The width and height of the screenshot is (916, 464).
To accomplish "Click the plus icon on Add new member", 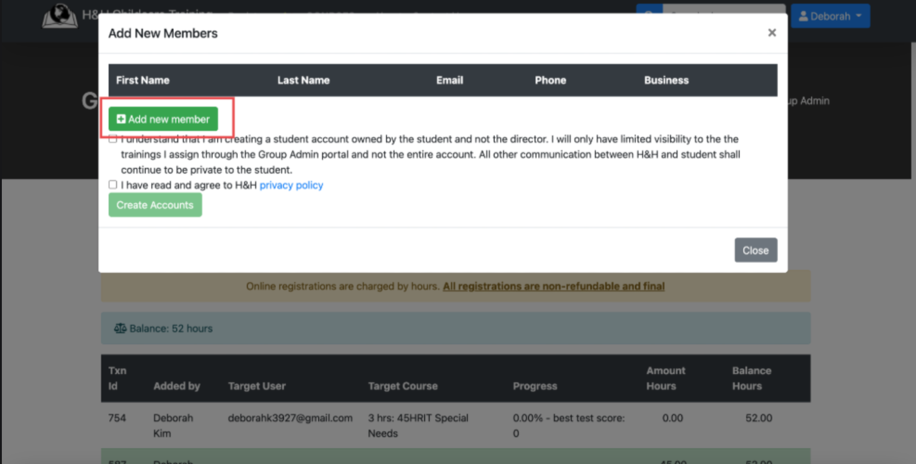I will pos(121,119).
